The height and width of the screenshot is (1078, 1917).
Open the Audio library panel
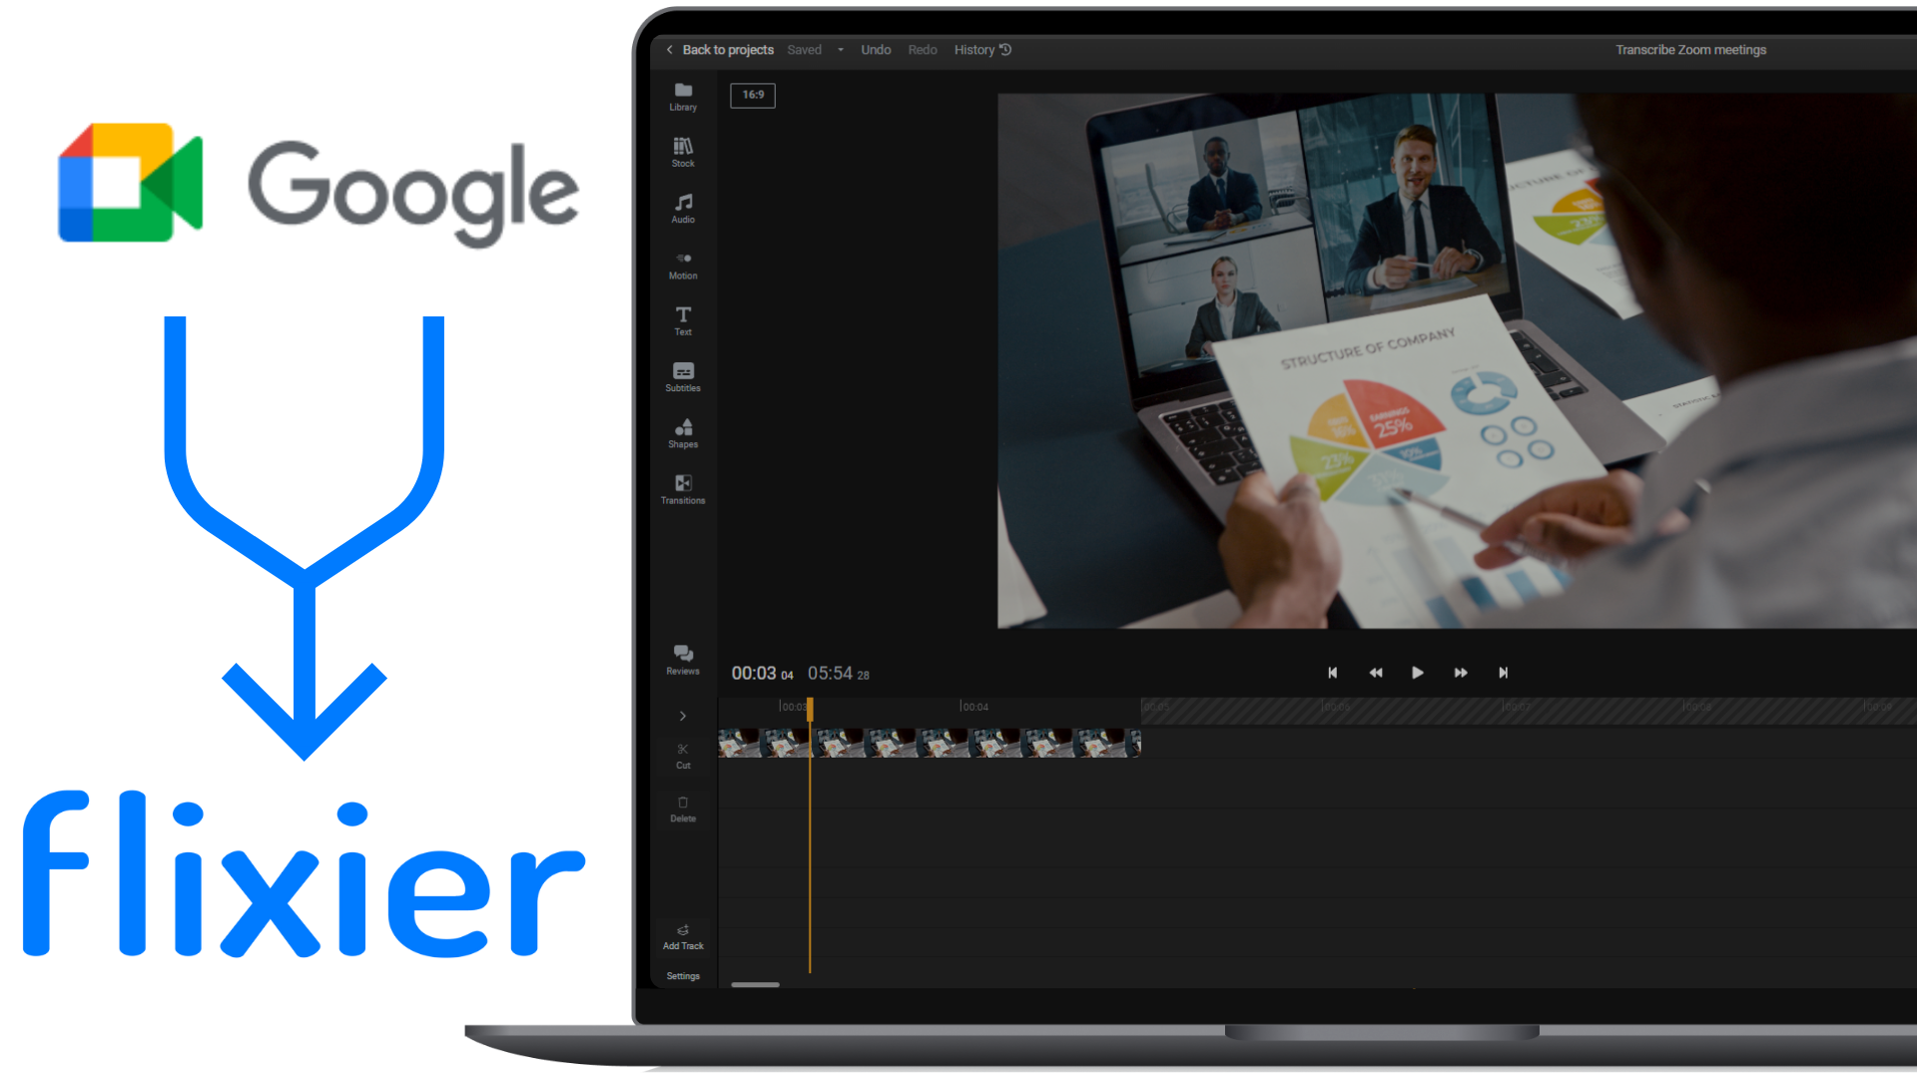pyautogui.click(x=683, y=208)
